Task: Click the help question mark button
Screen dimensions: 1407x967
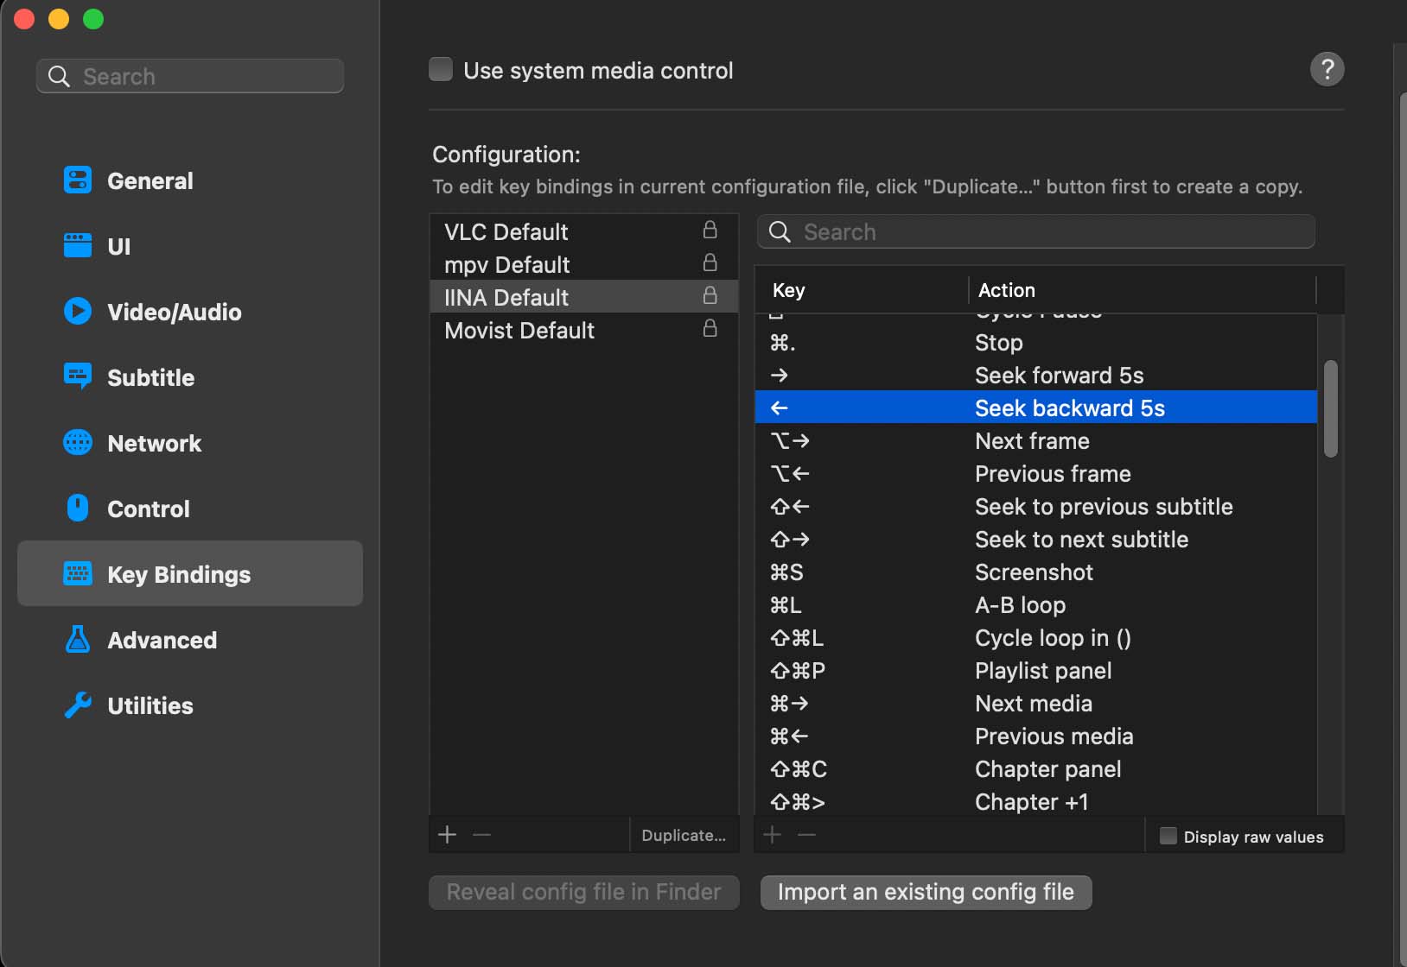Action: (x=1327, y=69)
